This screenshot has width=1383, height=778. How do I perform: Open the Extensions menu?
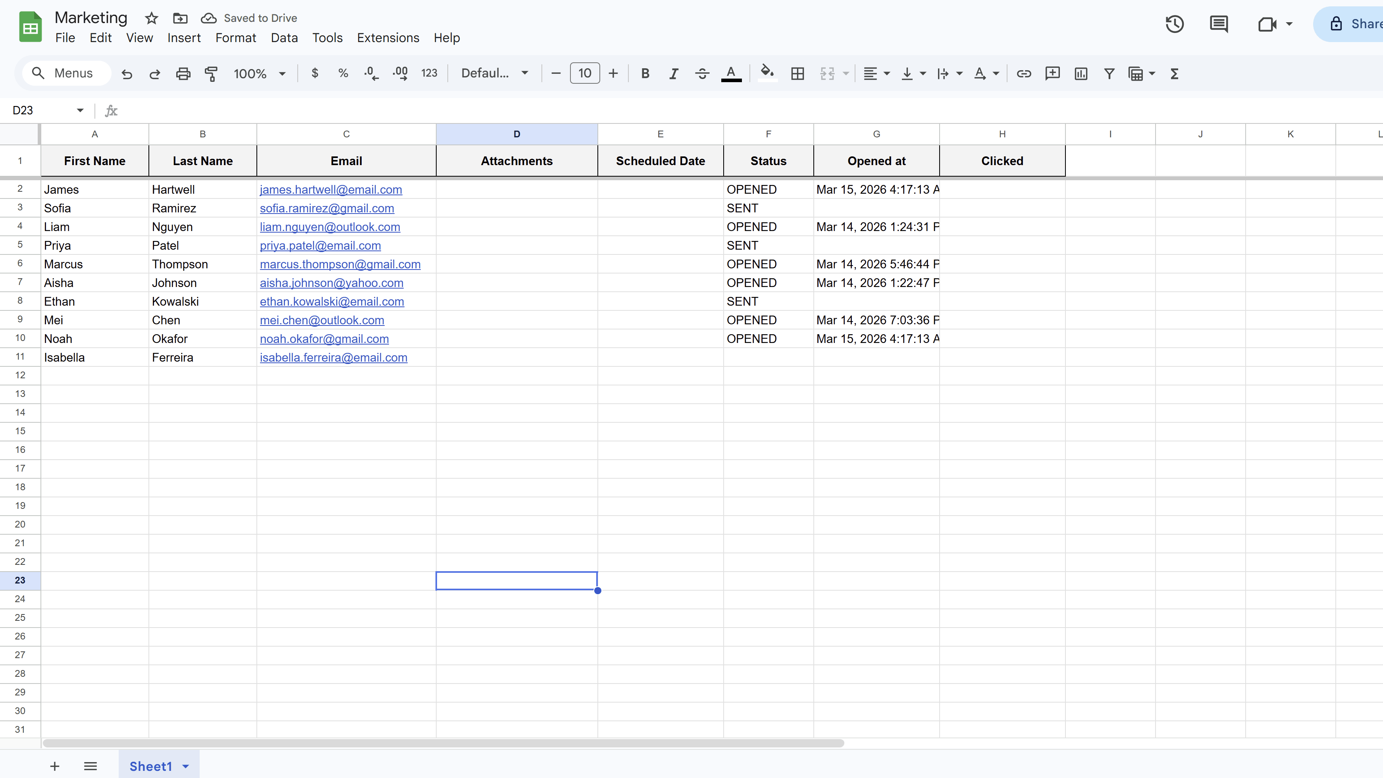(x=387, y=38)
